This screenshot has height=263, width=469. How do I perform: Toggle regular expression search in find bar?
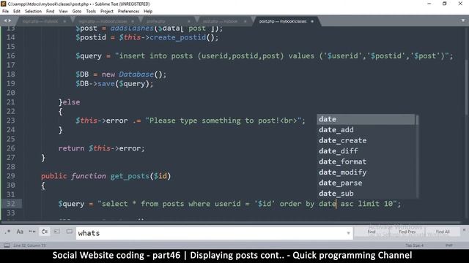pos(7,232)
